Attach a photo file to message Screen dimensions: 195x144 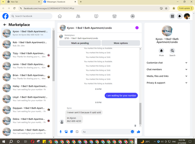pyautogui.click(x=66, y=132)
